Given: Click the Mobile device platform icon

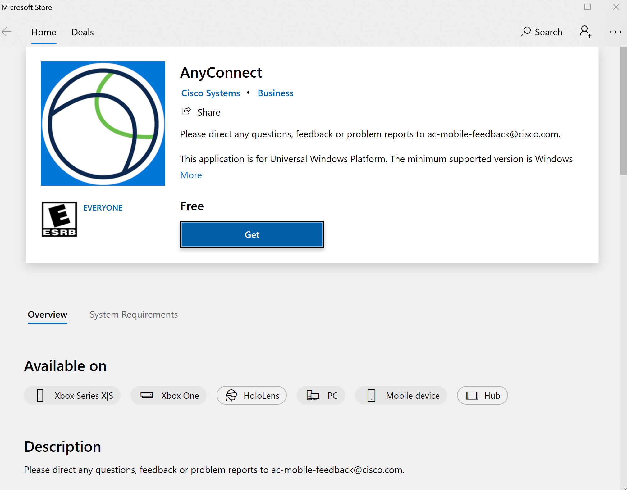Looking at the screenshot, I should (372, 395).
